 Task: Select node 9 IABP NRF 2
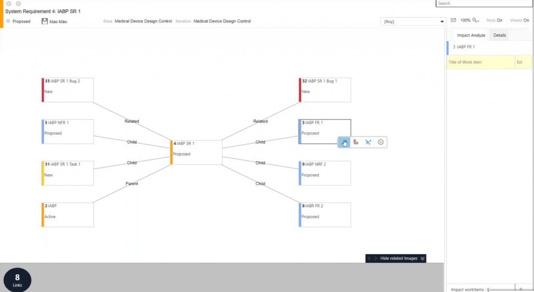[324, 173]
